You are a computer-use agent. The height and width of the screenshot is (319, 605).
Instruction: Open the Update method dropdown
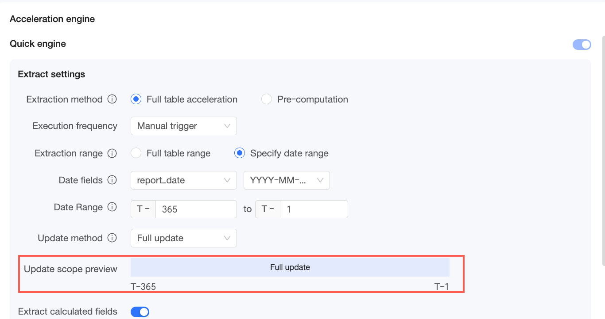183,238
